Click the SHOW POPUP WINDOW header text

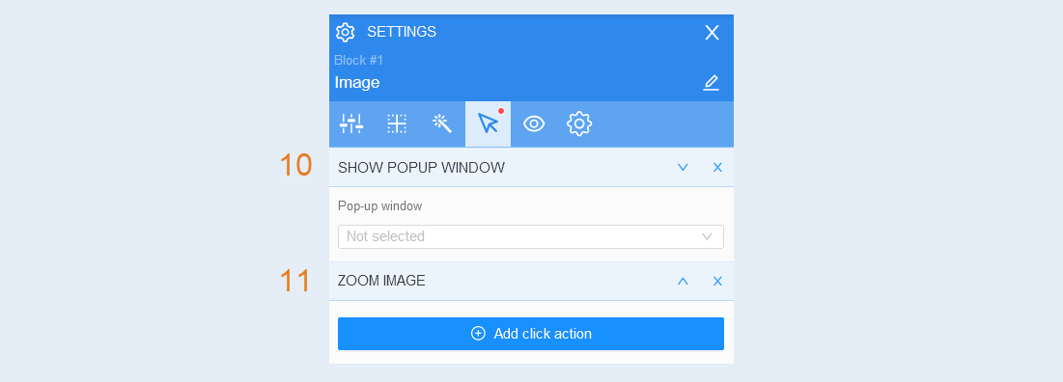coord(421,168)
